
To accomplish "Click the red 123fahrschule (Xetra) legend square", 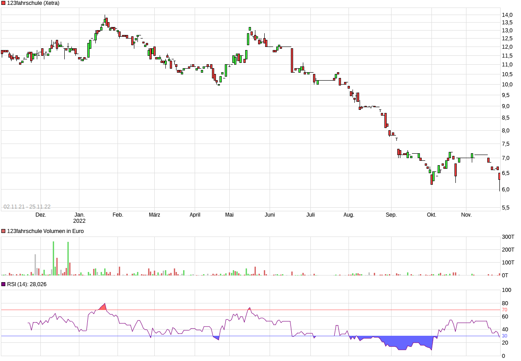I will point(3,3).
